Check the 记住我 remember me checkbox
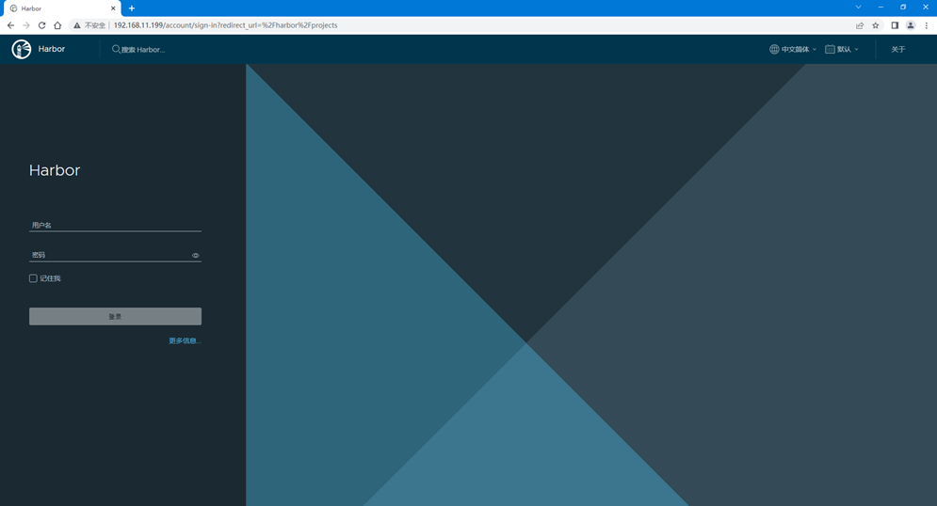Image resolution: width=937 pixels, height=506 pixels. point(34,278)
